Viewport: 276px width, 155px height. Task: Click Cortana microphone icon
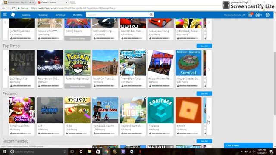click(64, 152)
